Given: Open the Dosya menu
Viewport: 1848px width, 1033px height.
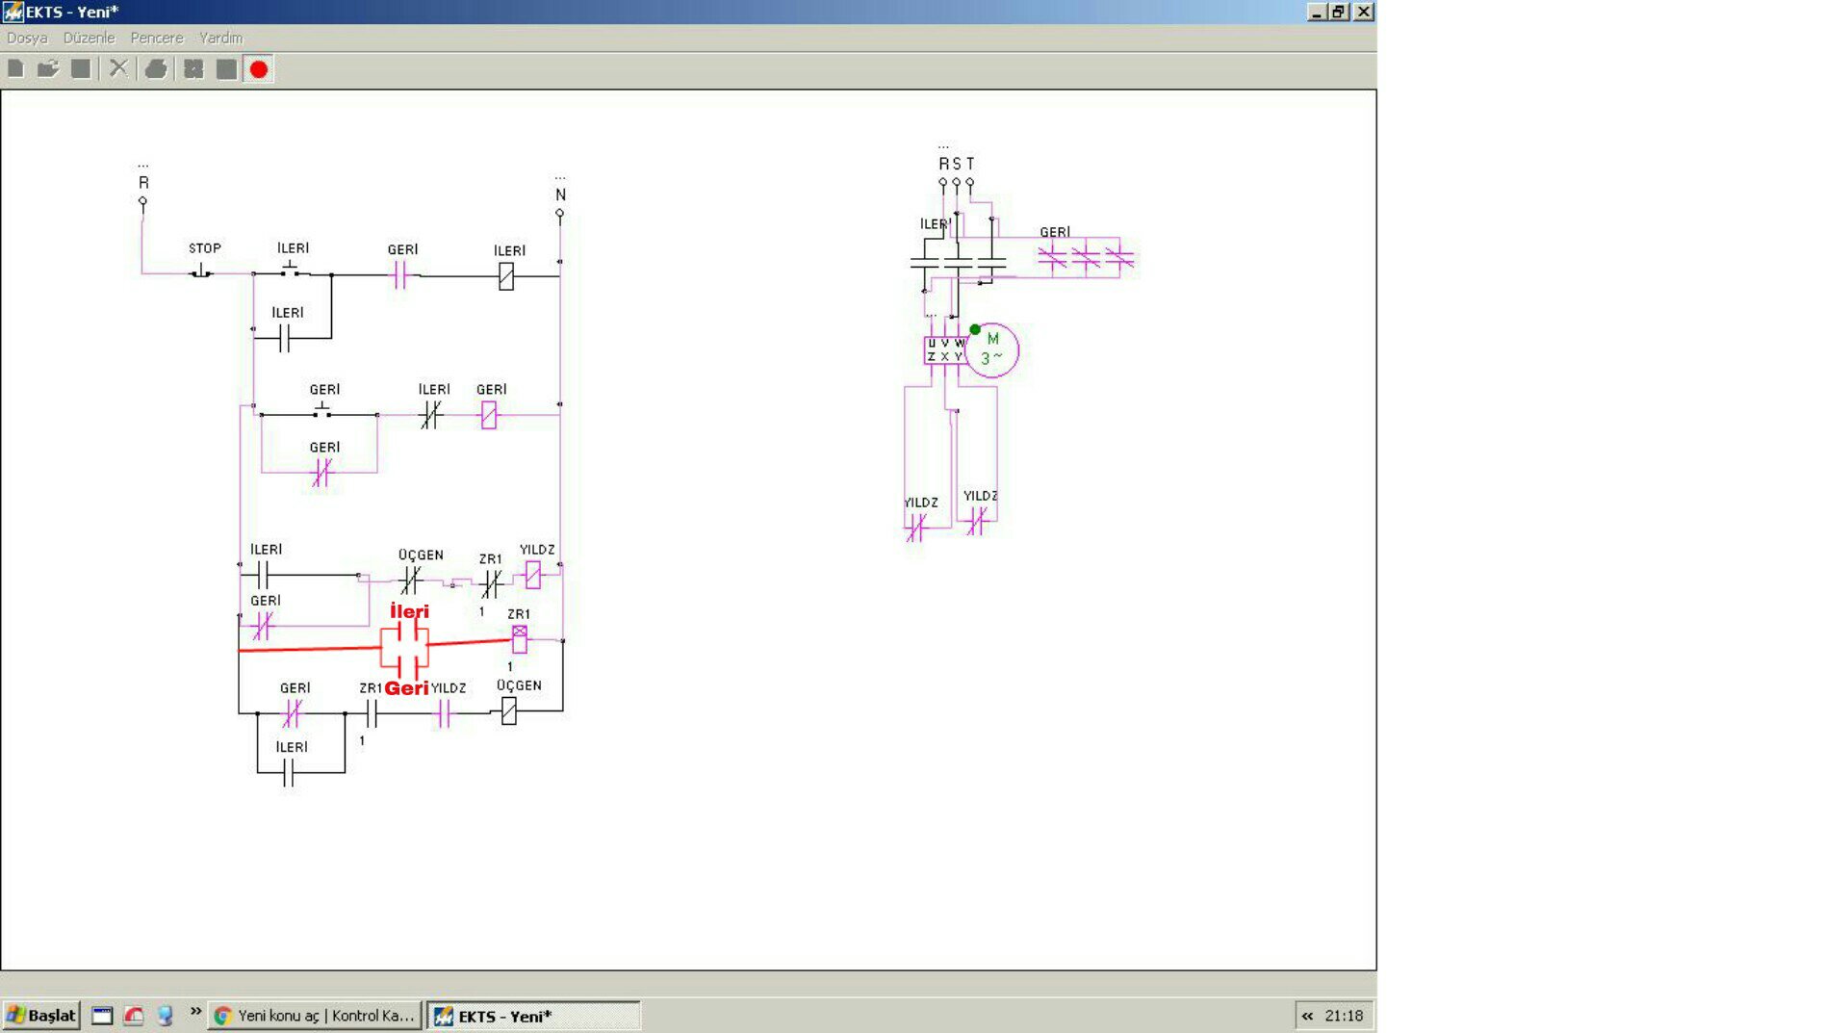Looking at the screenshot, I should (x=27, y=38).
